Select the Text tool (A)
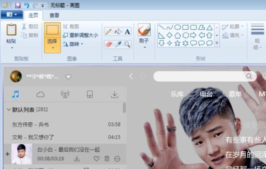Screen dimensions: 266x169 click(127, 32)
